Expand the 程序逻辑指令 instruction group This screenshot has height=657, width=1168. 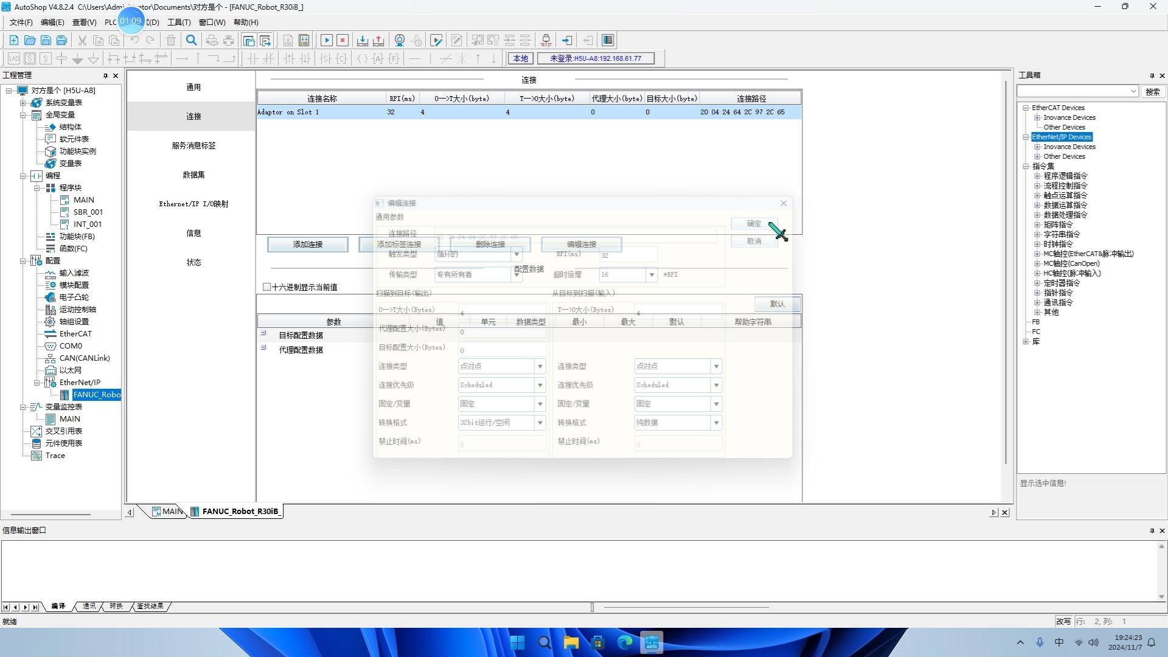click(x=1037, y=176)
